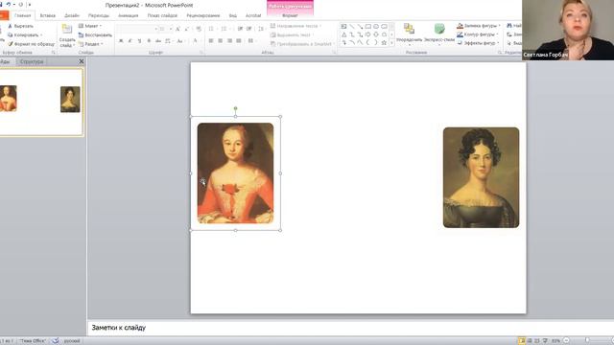Decrease the list indent level
Screen dimensions: 614x345
tap(240, 29)
